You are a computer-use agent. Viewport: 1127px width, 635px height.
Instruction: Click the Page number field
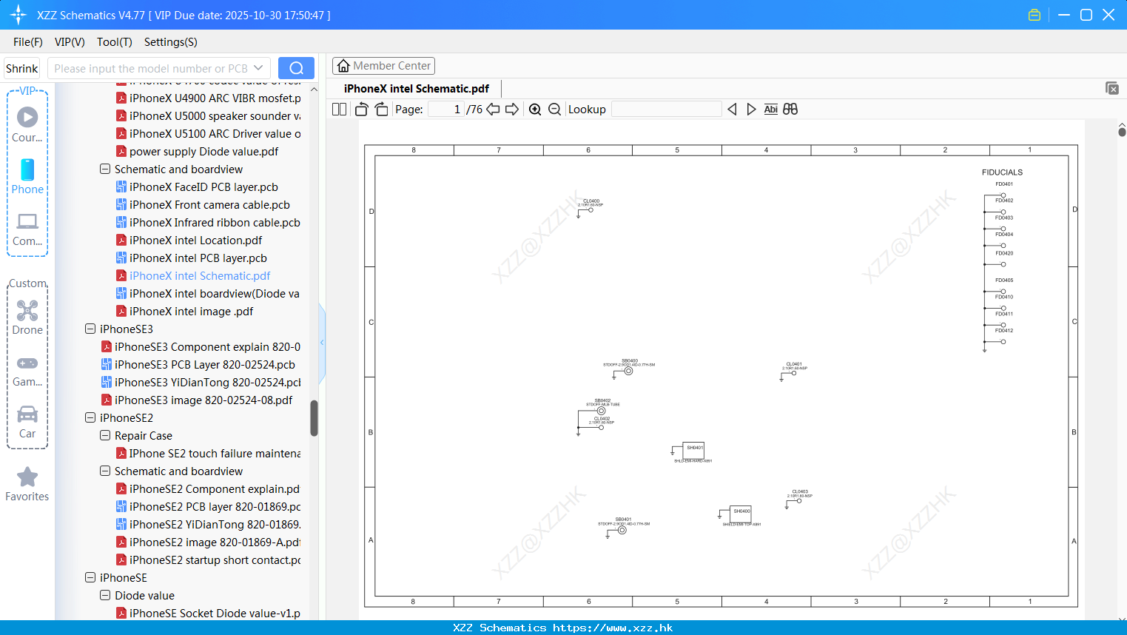pyautogui.click(x=446, y=110)
